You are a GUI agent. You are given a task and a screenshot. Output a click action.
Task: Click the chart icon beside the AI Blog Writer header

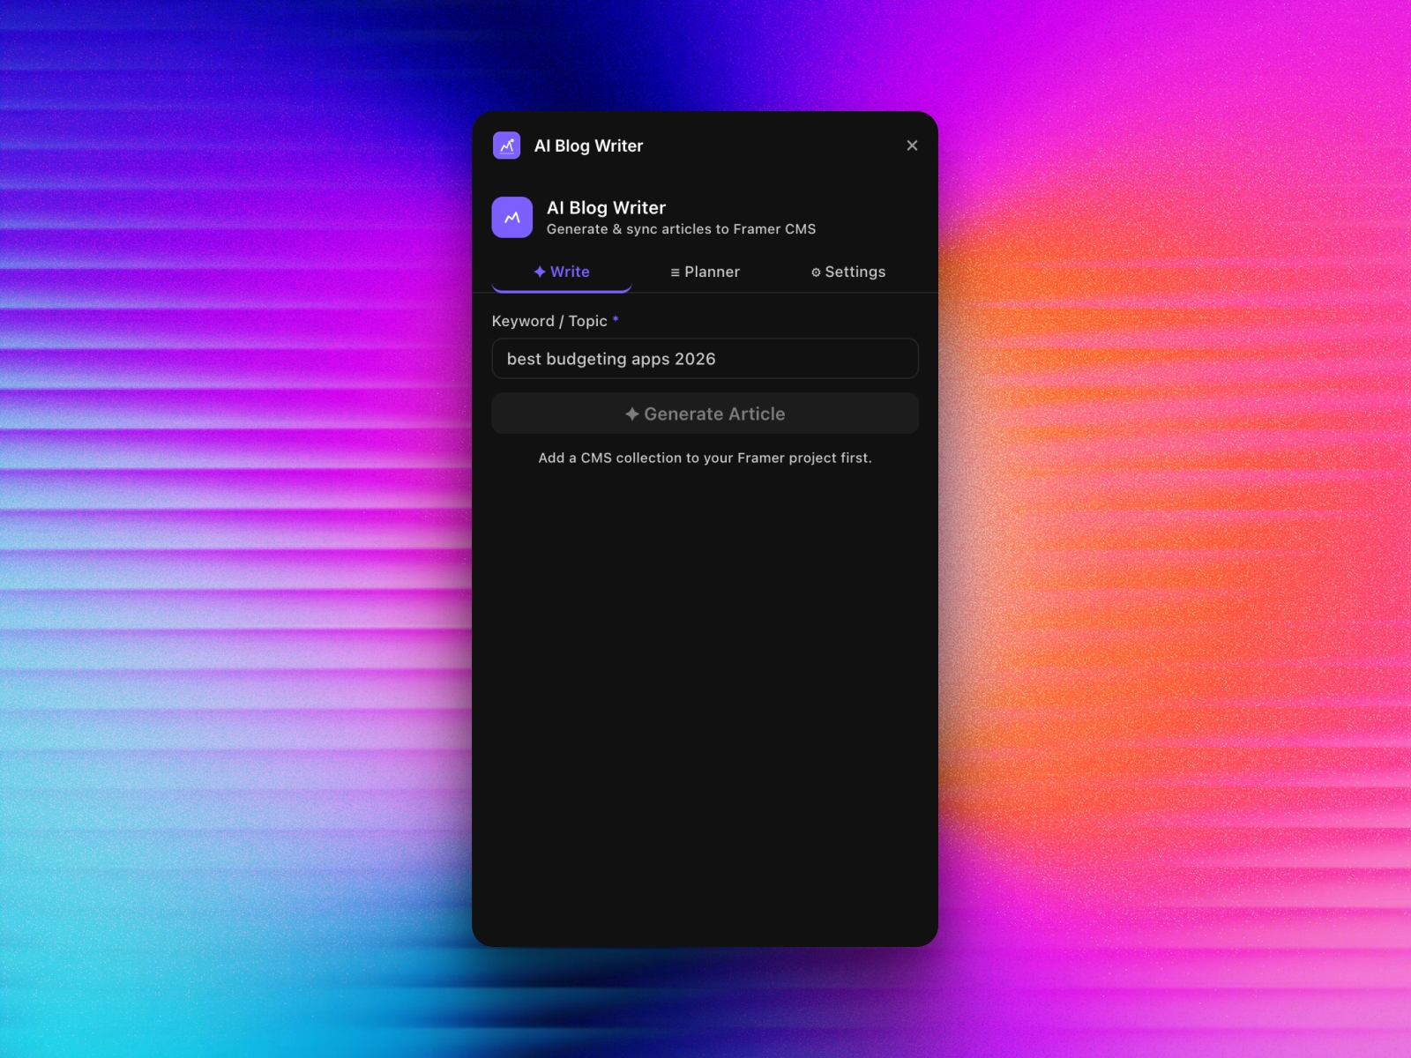(x=507, y=145)
